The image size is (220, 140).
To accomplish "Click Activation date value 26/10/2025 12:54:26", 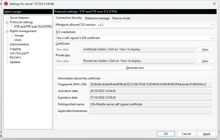I will point(103,91).
